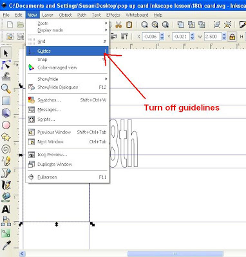This screenshot has width=246, height=257.
Task: Toggle Guides in the View menu
Action: (x=68, y=51)
